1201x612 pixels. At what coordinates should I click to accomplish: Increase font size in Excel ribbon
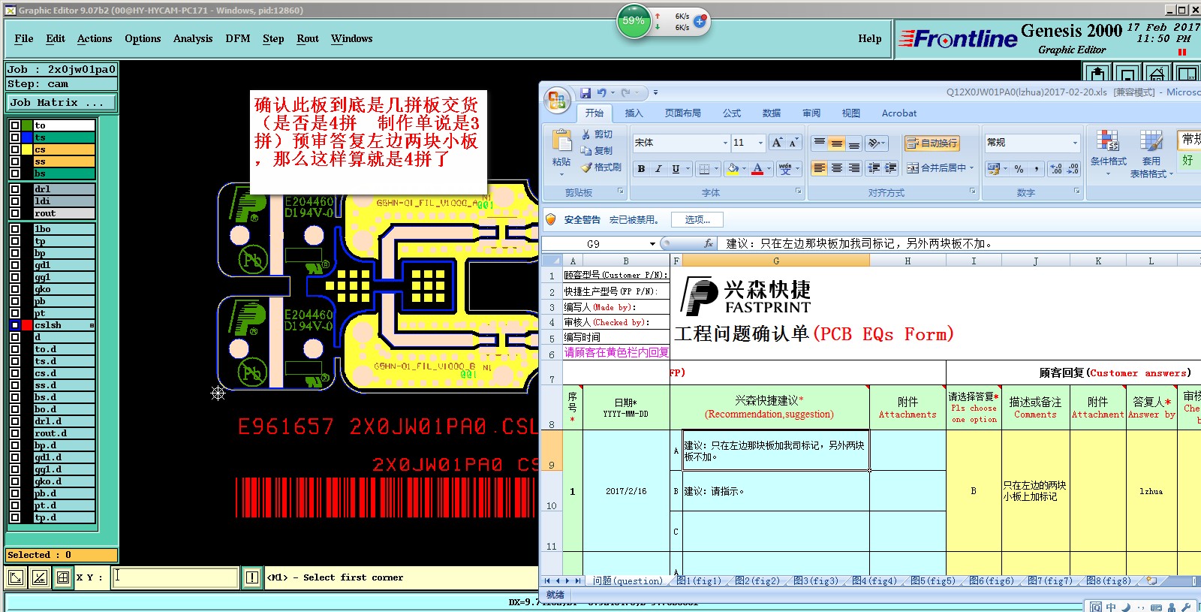point(777,143)
